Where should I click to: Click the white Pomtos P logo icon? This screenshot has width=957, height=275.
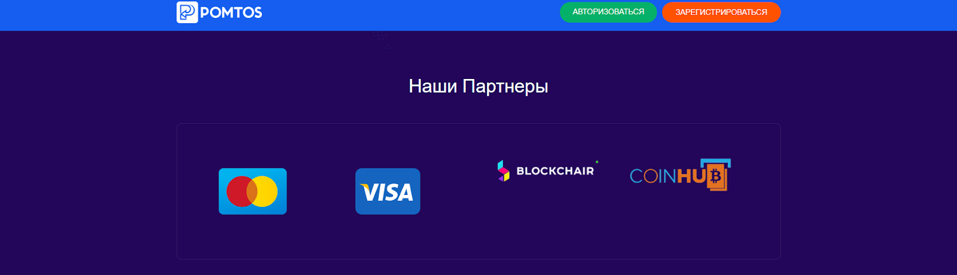(187, 12)
